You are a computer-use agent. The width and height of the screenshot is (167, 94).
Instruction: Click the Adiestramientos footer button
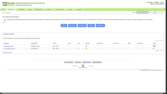pyautogui.click(x=97, y=62)
